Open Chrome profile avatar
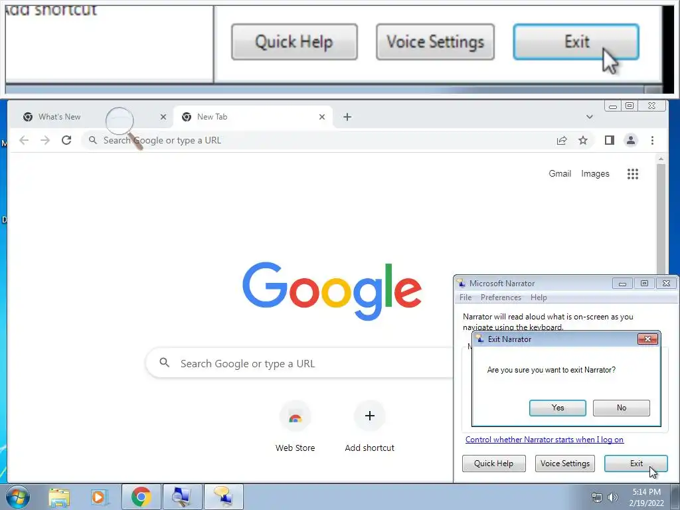Image resolution: width=680 pixels, height=510 pixels. (631, 140)
